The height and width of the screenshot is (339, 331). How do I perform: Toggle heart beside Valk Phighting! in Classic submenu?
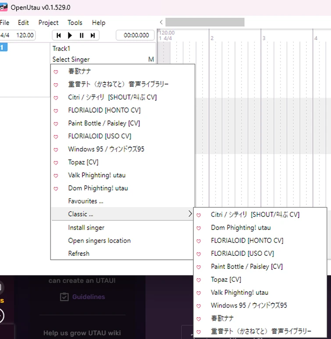tap(199, 293)
